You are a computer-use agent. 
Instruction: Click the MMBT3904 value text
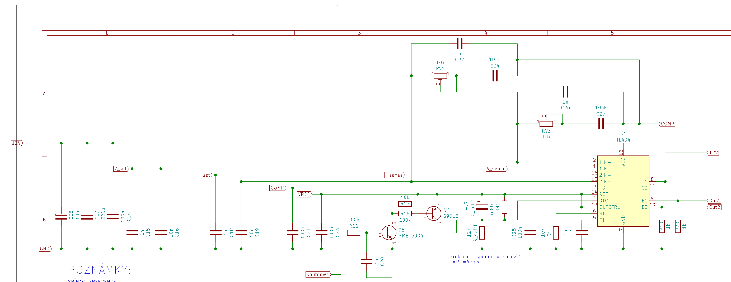coord(411,236)
